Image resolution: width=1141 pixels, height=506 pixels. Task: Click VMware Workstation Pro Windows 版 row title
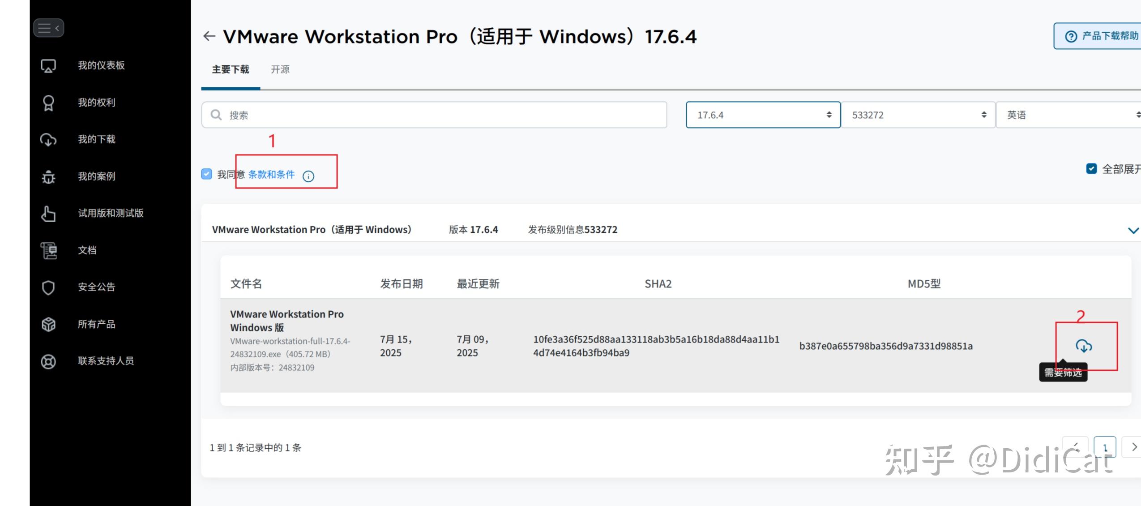pyautogui.click(x=287, y=321)
